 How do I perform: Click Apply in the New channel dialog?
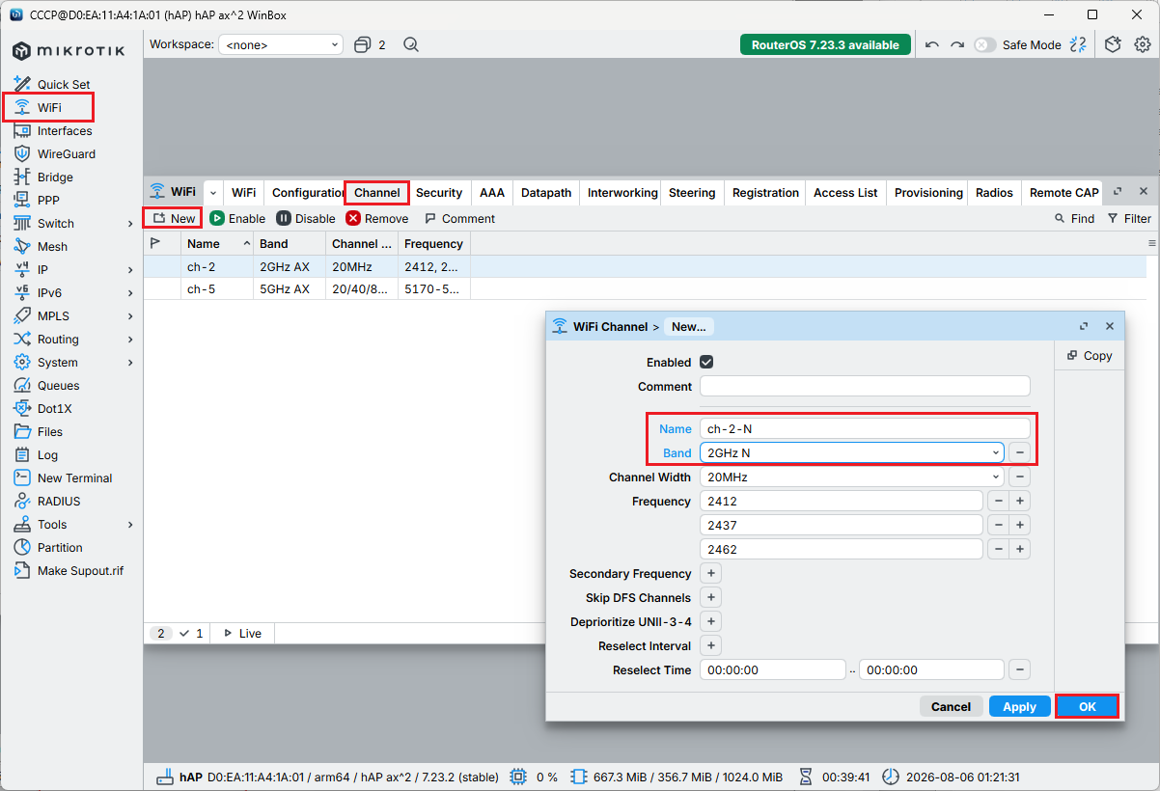(x=1019, y=706)
